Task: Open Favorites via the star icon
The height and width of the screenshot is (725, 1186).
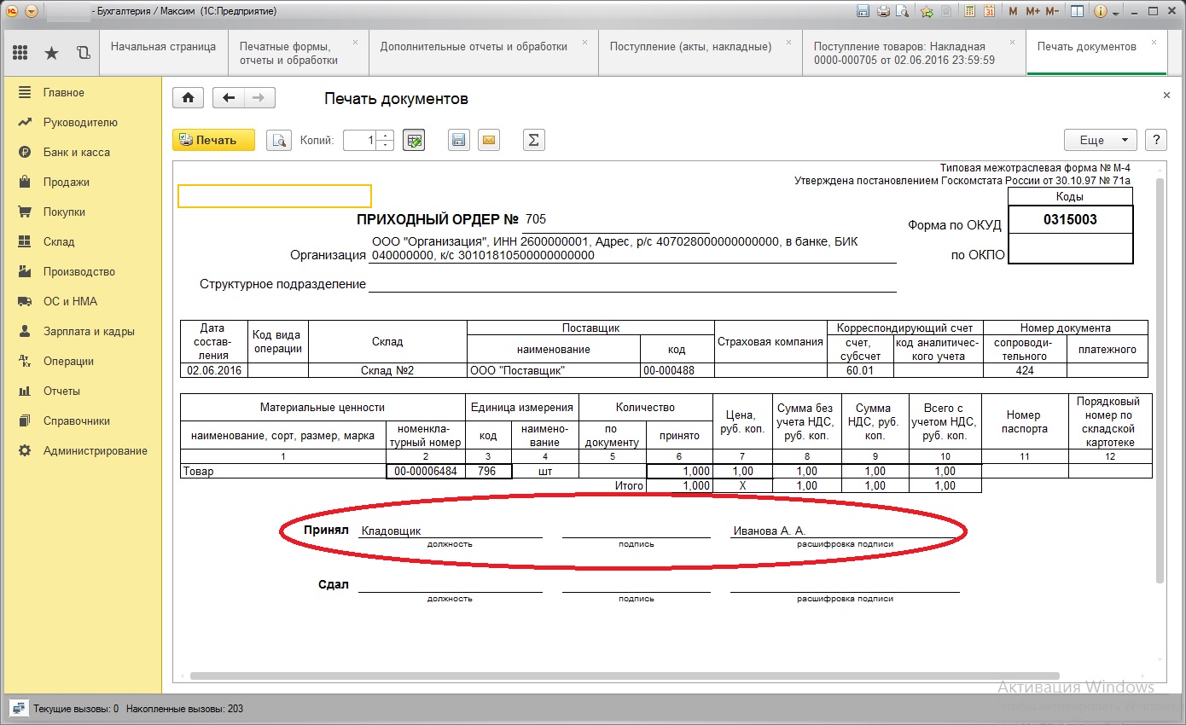Action: (51, 53)
